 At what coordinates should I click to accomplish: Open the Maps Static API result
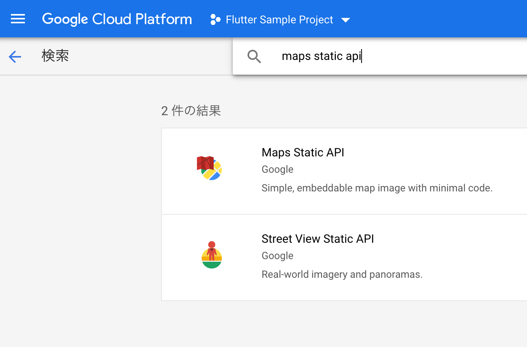point(344,171)
